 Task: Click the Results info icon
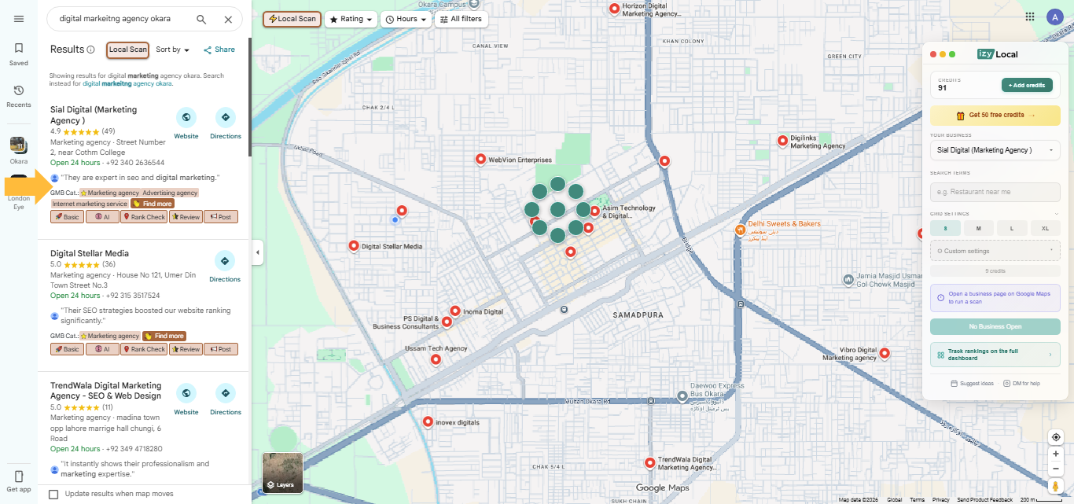(90, 50)
